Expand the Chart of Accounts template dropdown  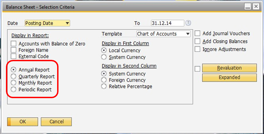(x=188, y=34)
